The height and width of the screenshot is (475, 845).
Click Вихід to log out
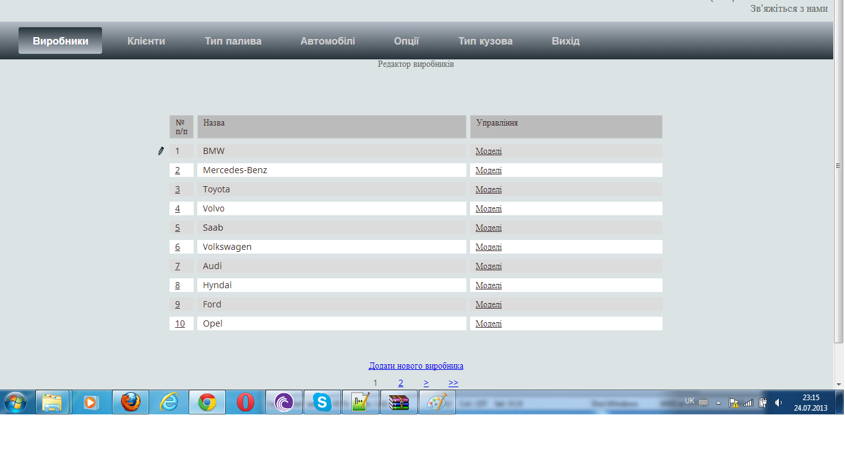click(x=566, y=41)
